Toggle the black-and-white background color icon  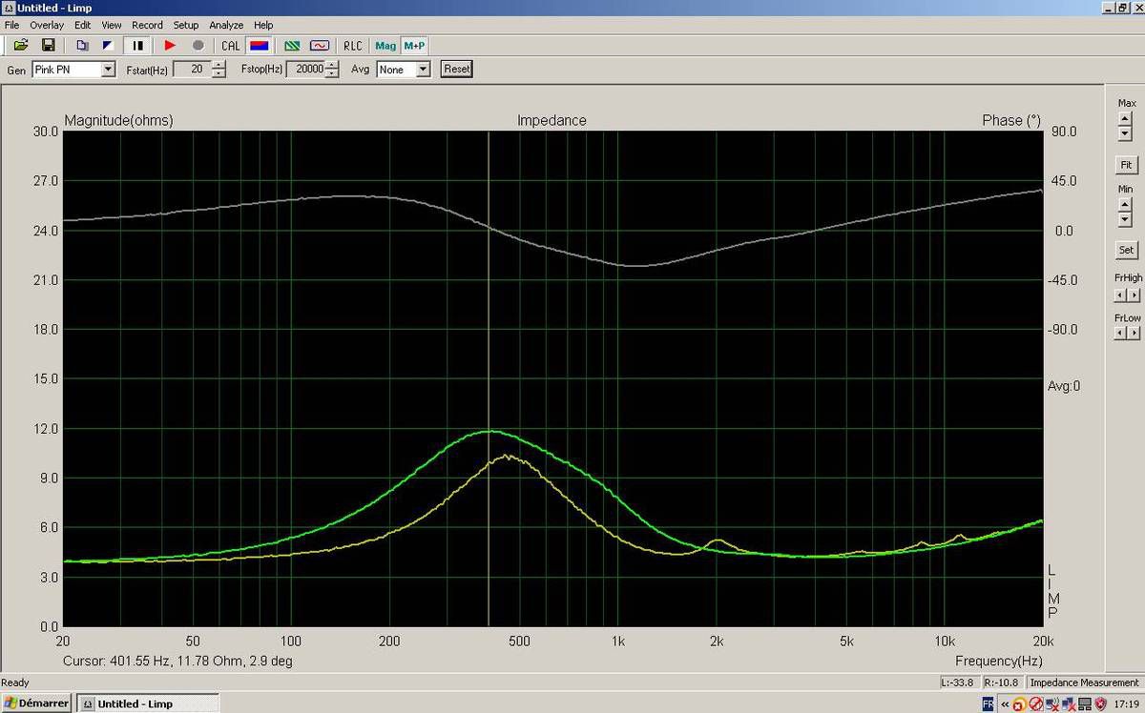pyautogui.click(x=108, y=45)
